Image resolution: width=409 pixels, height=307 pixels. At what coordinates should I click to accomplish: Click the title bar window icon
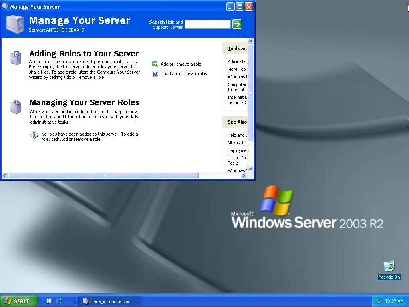(x=5, y=6)
